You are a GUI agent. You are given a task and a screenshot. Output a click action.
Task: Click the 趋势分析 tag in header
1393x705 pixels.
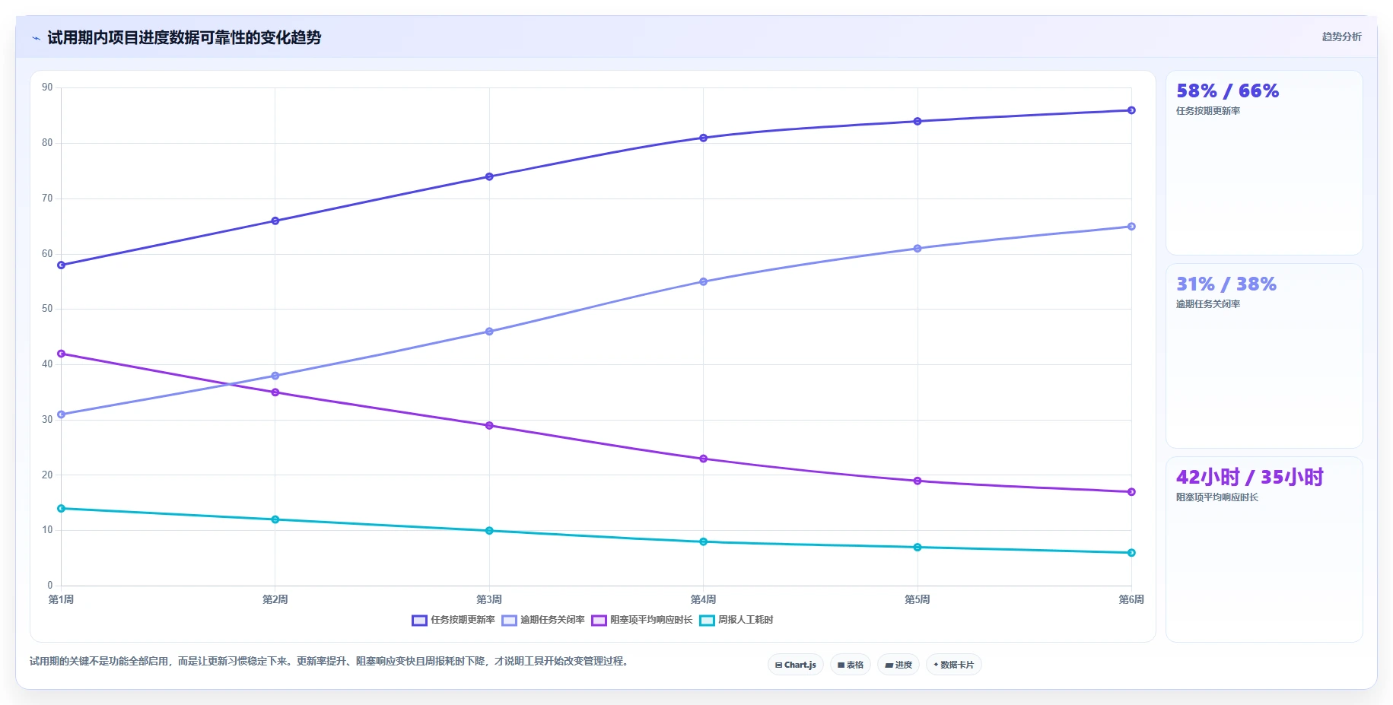(1341, 37)
